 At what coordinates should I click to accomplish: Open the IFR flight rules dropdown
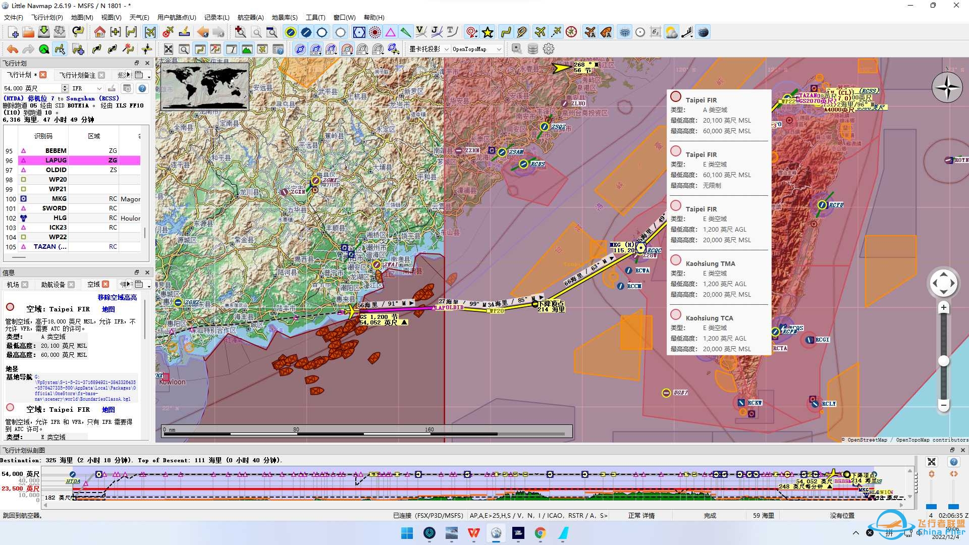87,88
